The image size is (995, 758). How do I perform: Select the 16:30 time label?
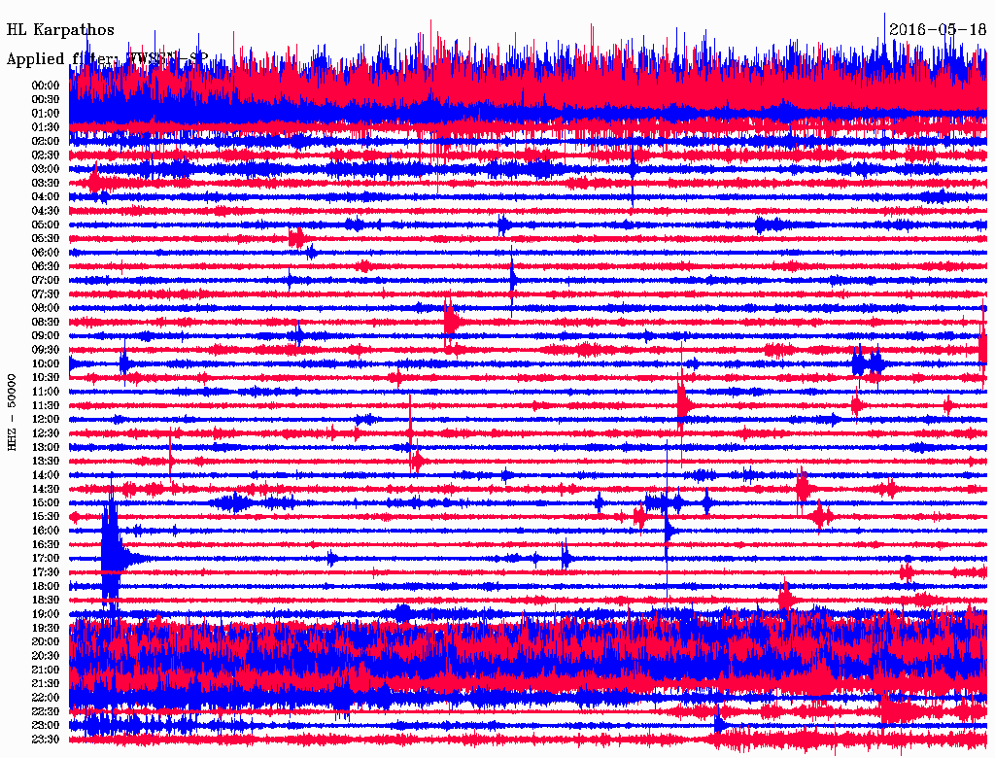tap(45, 544)
